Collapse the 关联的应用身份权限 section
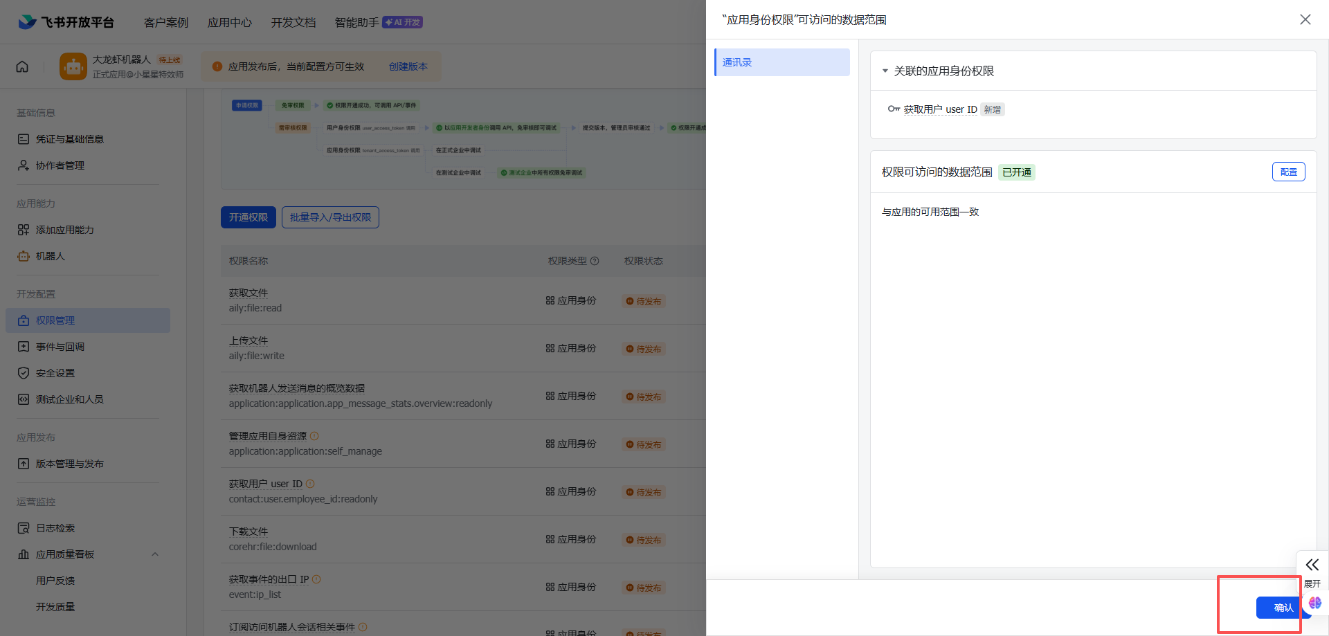This screenshot has height=636, width=1329. click(885, 71)
